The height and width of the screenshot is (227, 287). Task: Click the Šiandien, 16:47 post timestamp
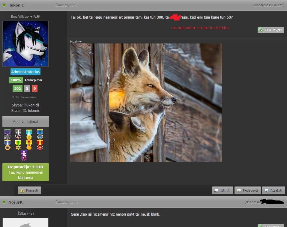click(x=67, y=5)
